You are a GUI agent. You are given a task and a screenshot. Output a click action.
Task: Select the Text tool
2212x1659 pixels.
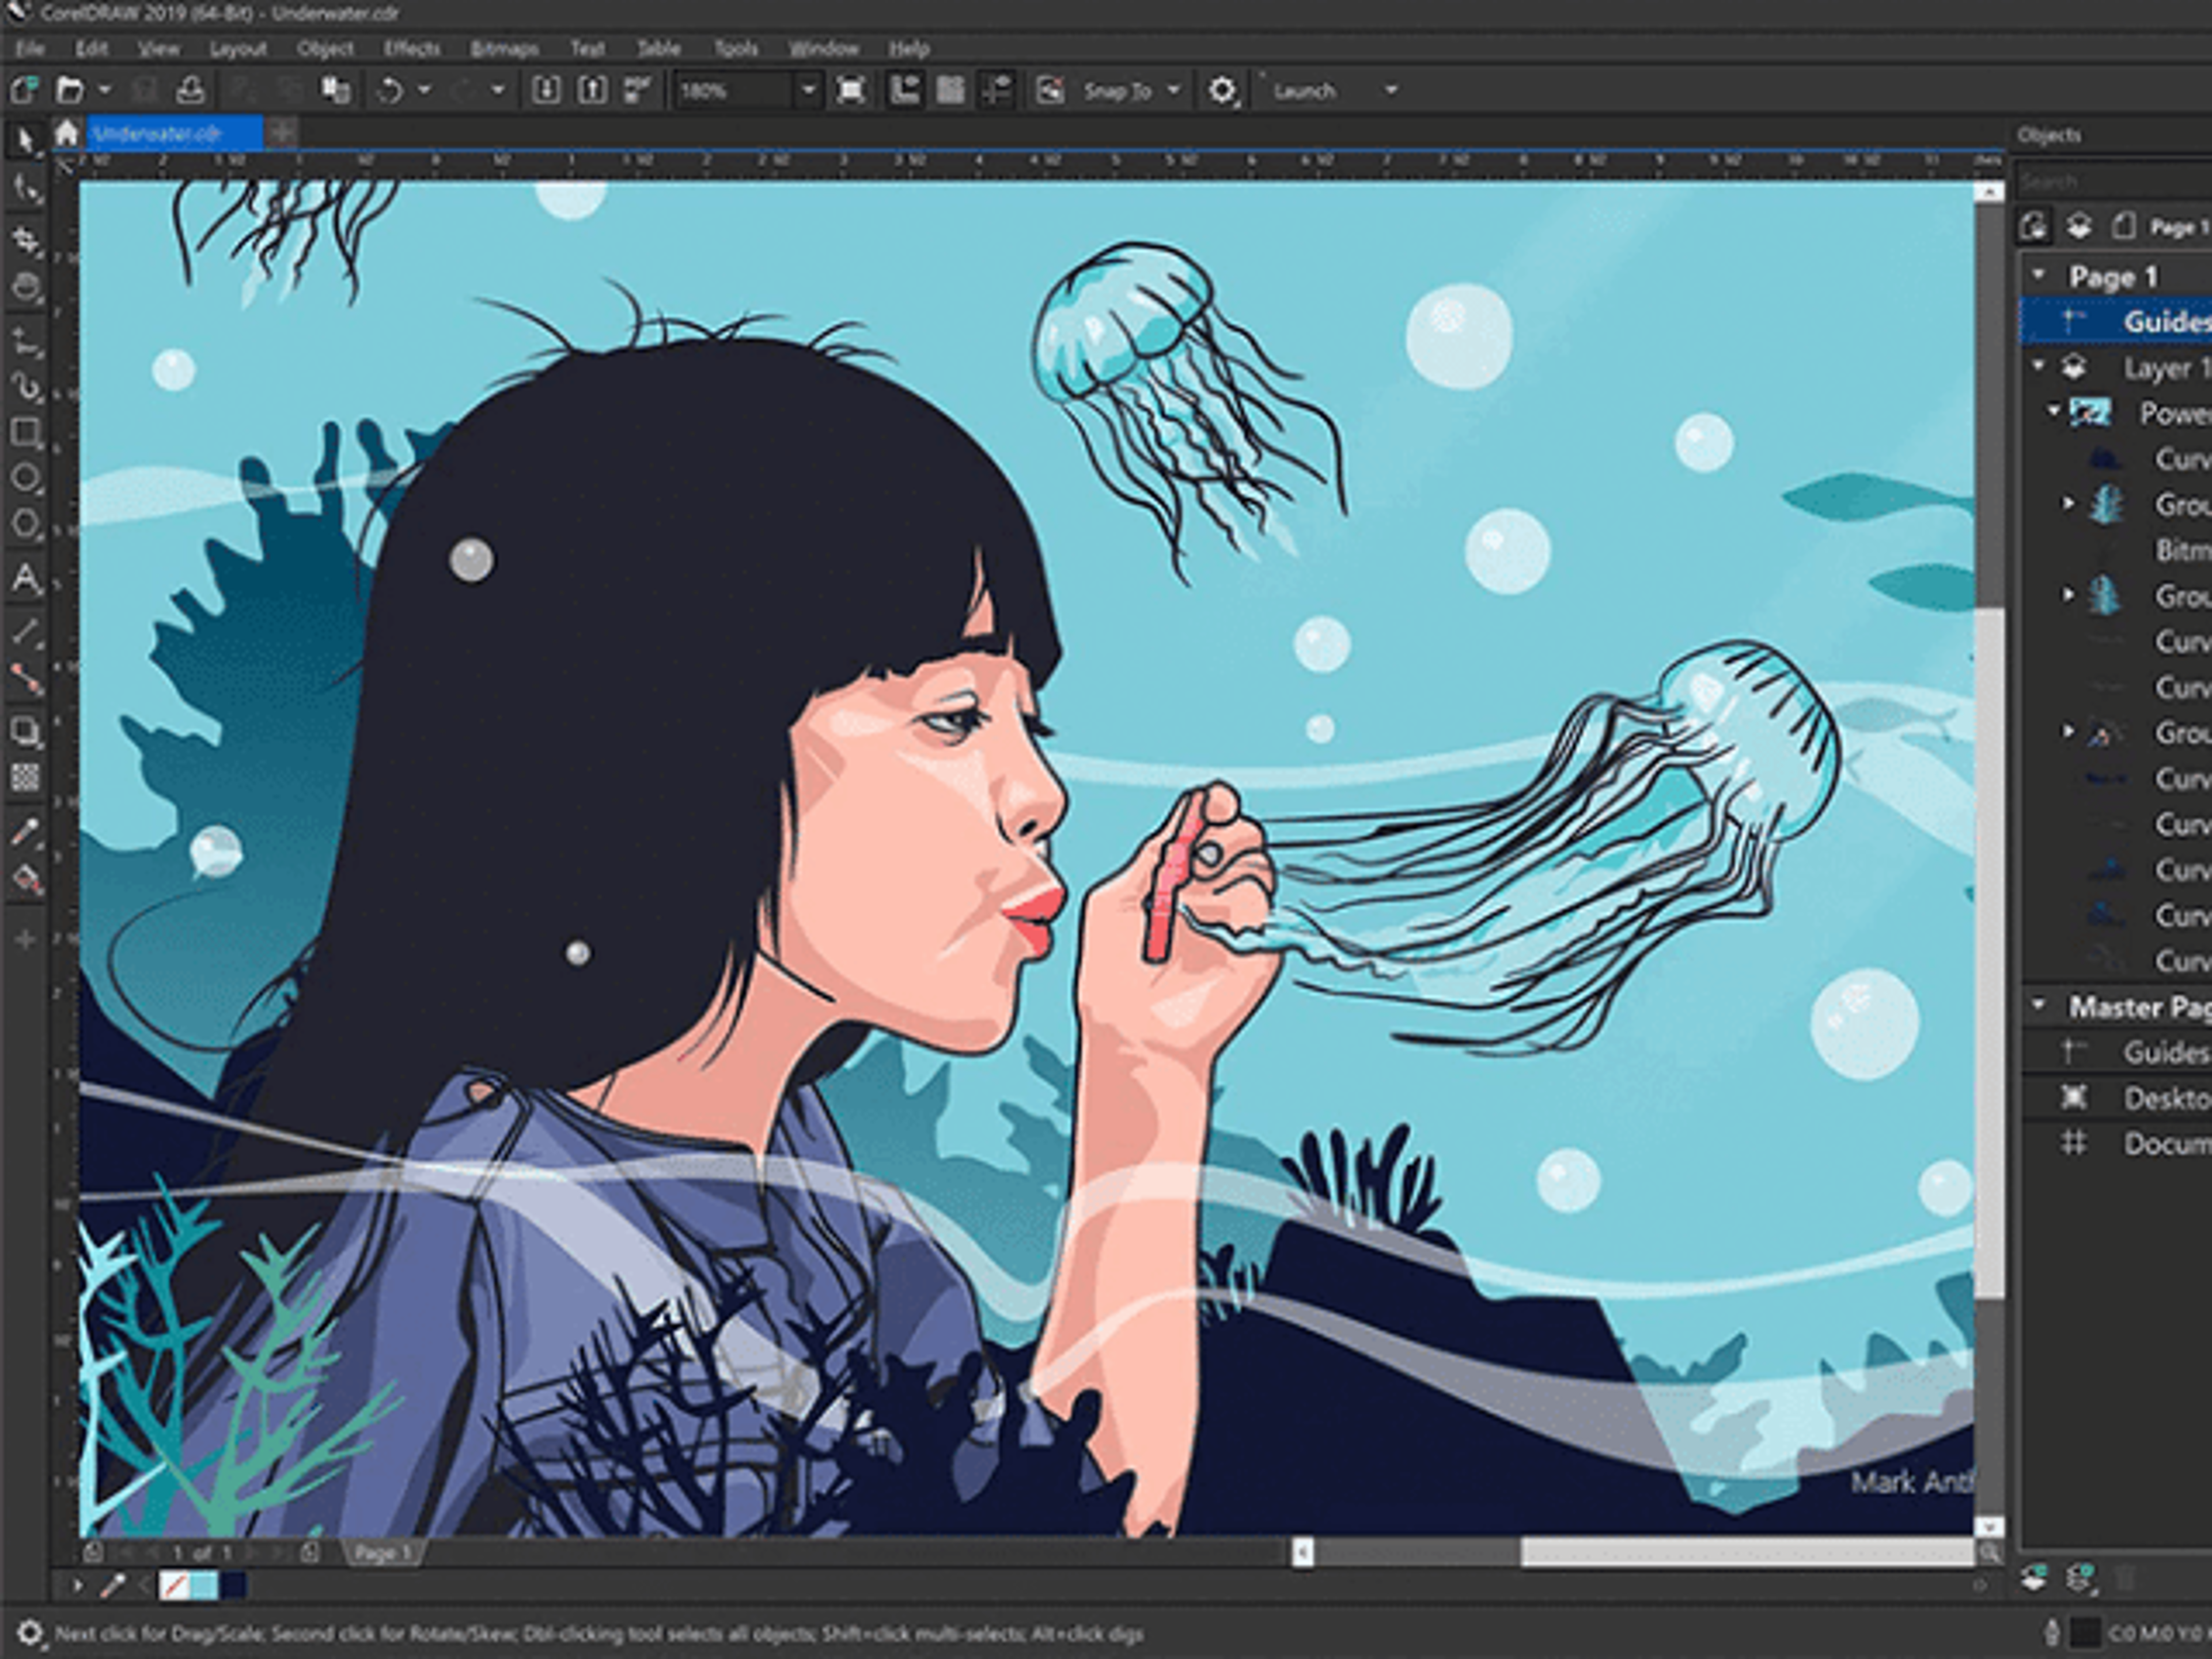pyautogui.click(x=25, y=579)
